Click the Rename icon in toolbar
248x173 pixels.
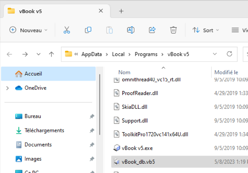point(131,30)
